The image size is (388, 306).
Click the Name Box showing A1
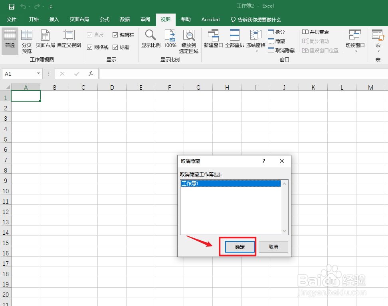(x=19, y=74)
